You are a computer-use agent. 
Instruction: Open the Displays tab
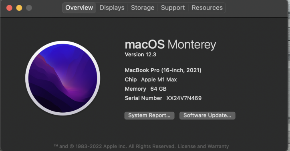112,8
